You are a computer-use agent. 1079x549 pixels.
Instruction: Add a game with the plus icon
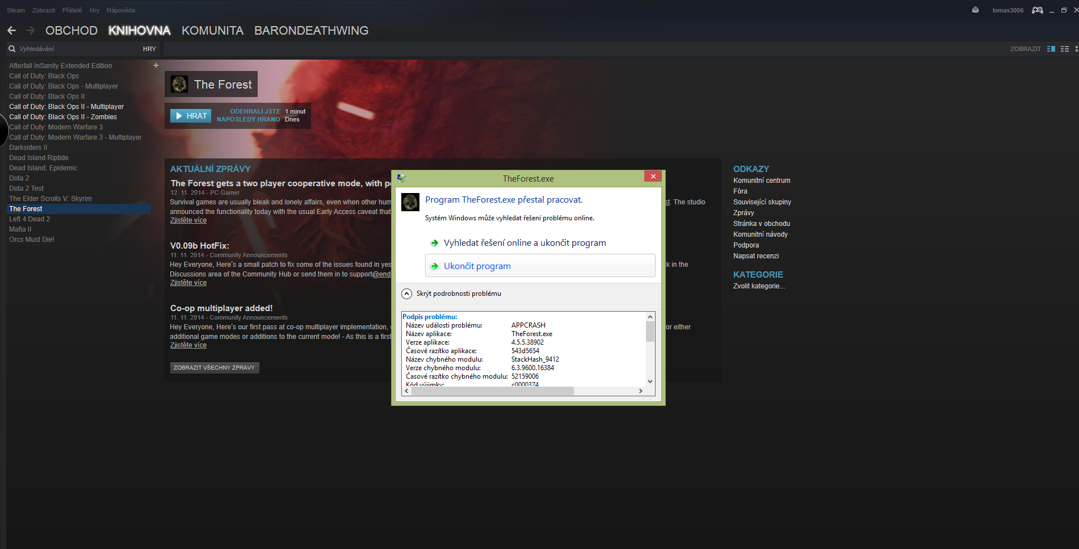pos(156,65)
